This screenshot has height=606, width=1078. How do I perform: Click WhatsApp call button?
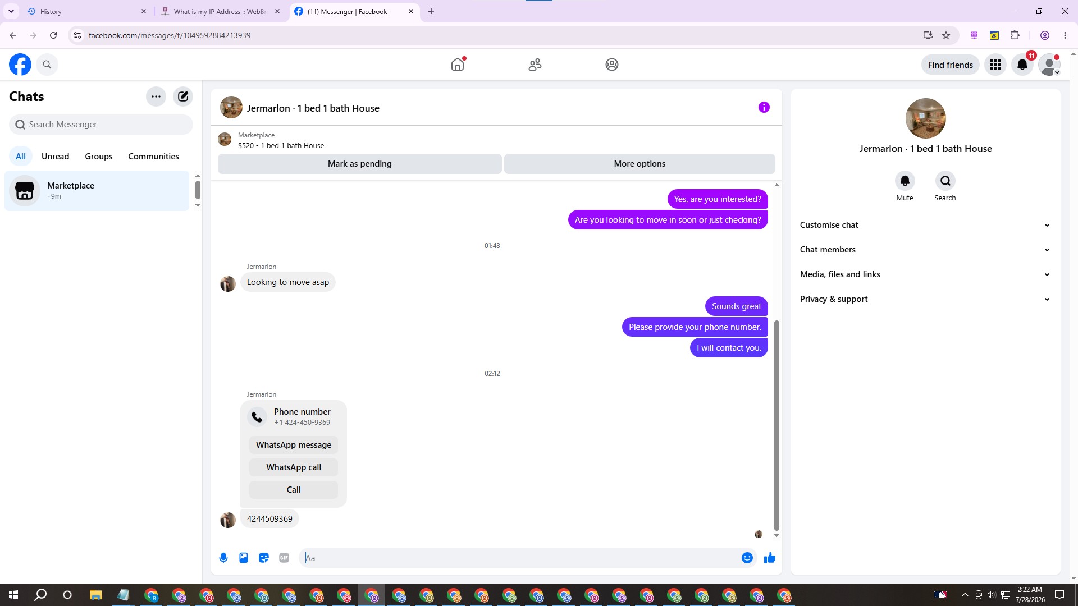pyautogui.click(x=294, y=467)
